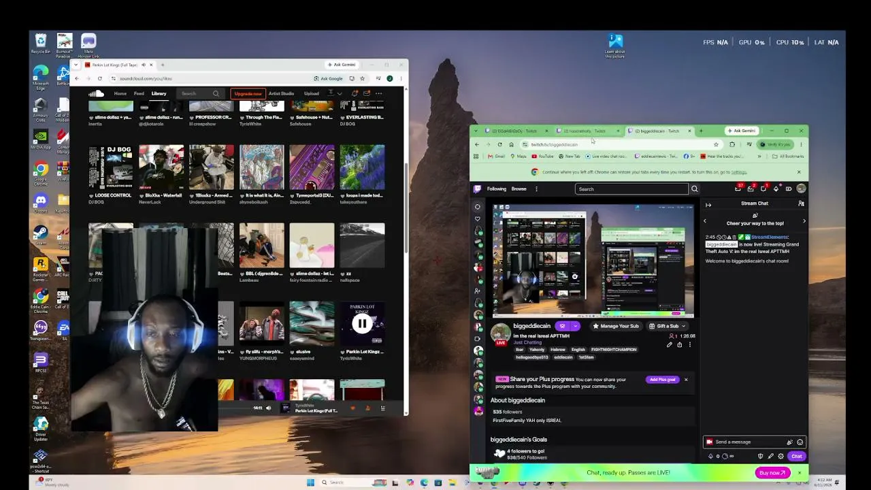The height and width of the screenshot is (490, 871).
Task: Toggle like on Through The Fla... track
Action: coord(242,117)
